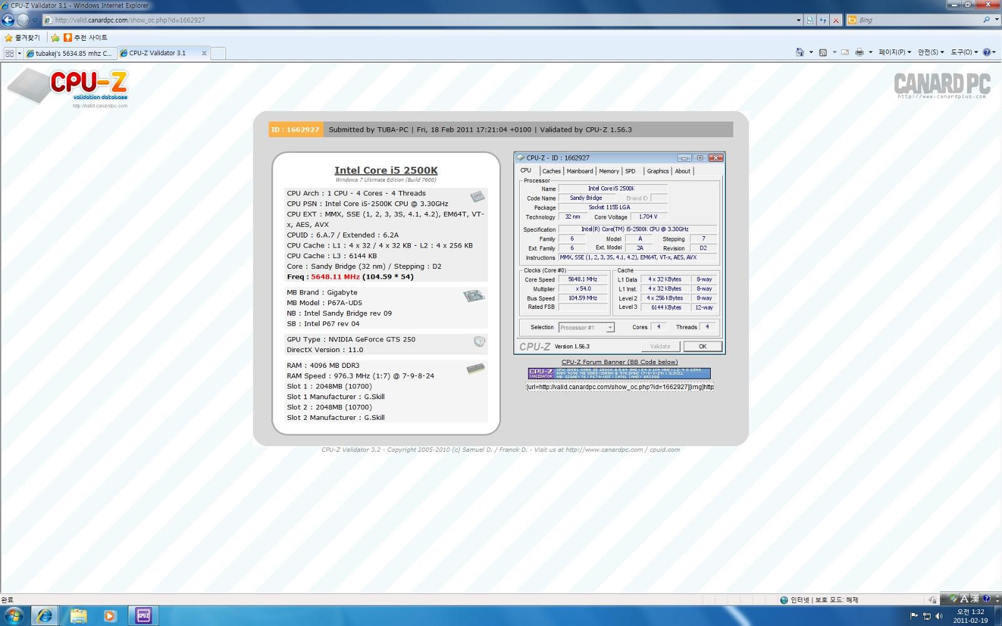The height and width of the screenshot is (626, 1002).
Task: Click the CANARD PC logo
Action: 942,85
